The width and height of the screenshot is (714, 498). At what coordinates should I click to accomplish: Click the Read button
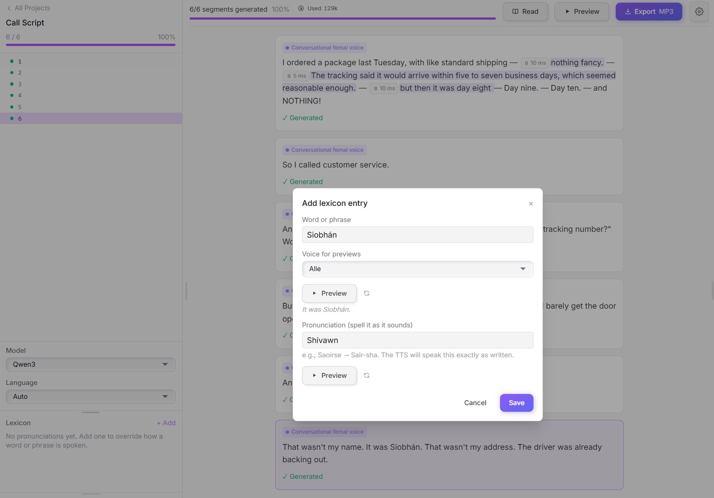coord(525,12)
